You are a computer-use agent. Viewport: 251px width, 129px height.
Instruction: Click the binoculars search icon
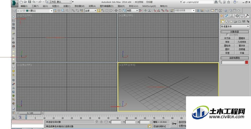point(216,2)
